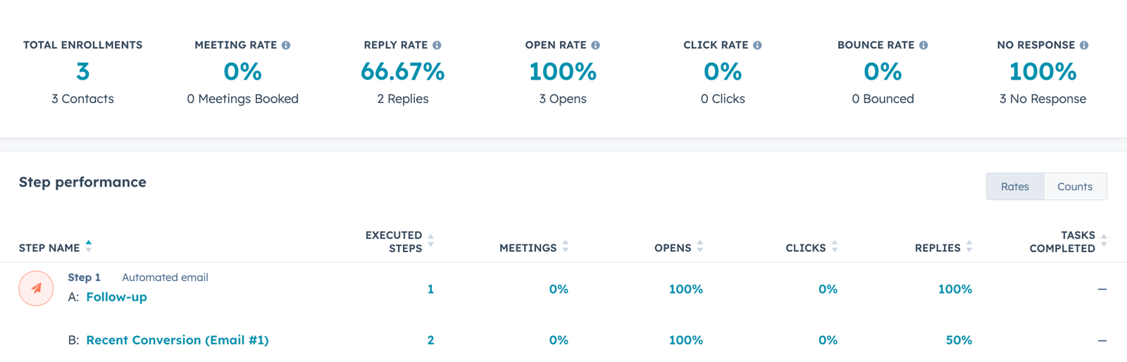Switch to the Counts view

coord(1074,187)
